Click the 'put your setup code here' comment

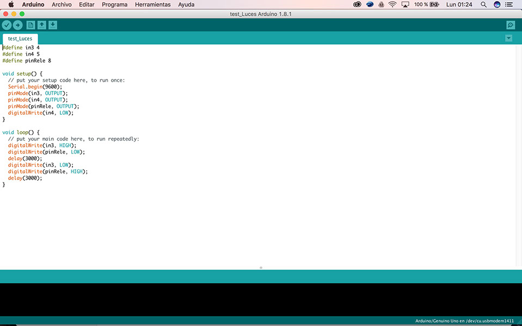[x=66, y=80]
